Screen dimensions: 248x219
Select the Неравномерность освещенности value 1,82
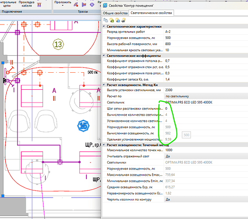168,193
